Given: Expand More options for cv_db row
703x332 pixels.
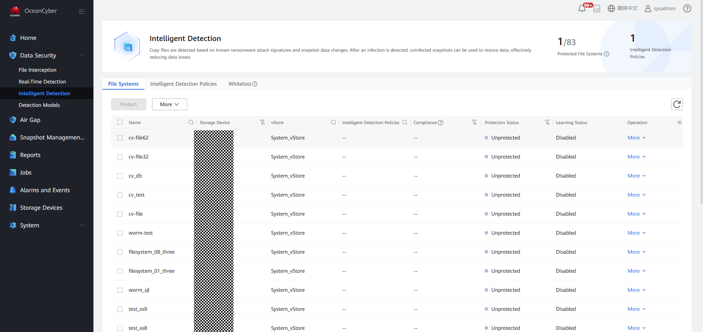Looking at the screenshot, I should (x=636, y=176).
